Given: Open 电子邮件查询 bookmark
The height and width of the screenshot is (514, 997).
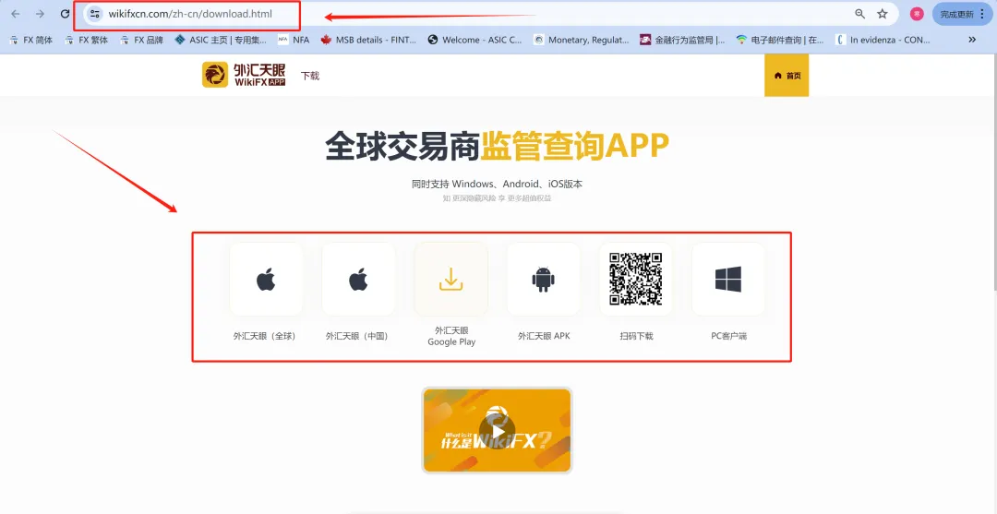Looking at the screenshot, I should coord(780,40).
